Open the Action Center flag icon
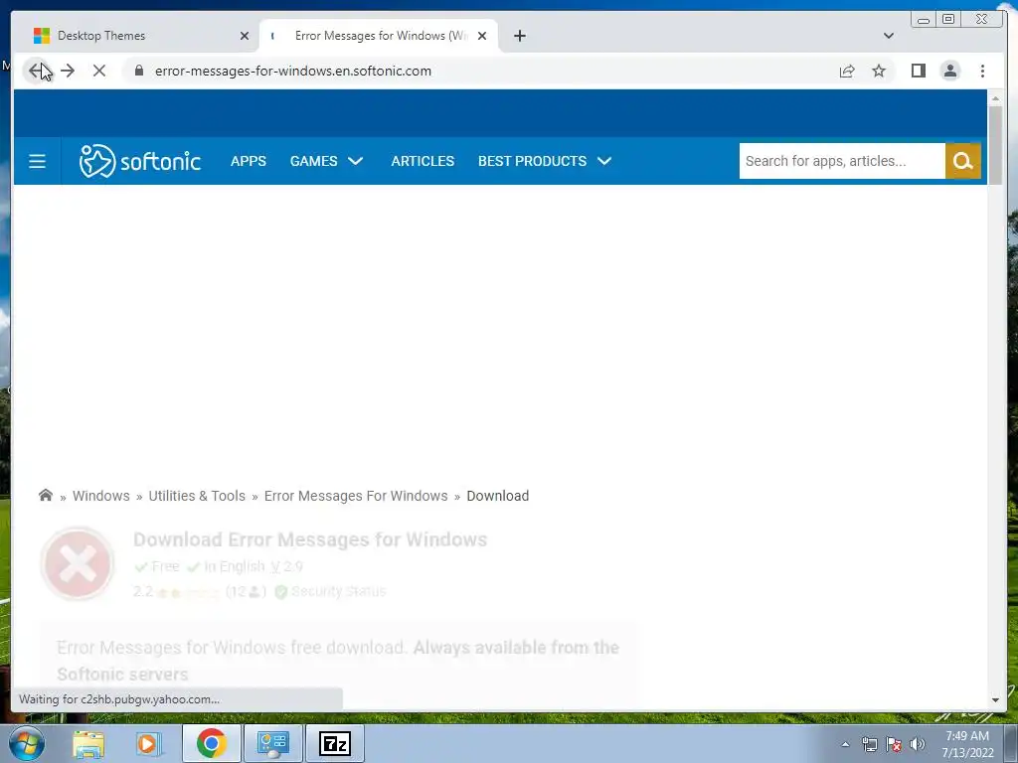The image size is (1018, 763). [x=894, y=744]
